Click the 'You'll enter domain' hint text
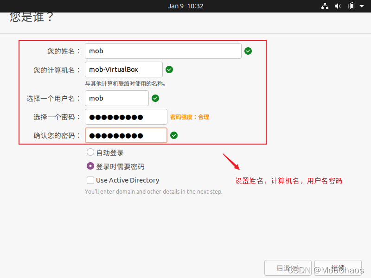The height and width of the screenshot is (278, 371). (x=154, y=191)
